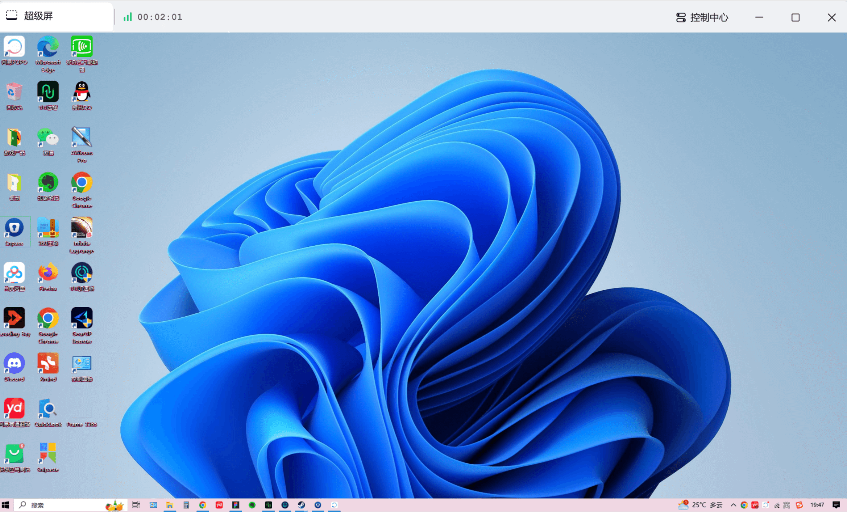Select the Snipaste desktop icon
Screen dimensions: 847x512
coord(48,454)
